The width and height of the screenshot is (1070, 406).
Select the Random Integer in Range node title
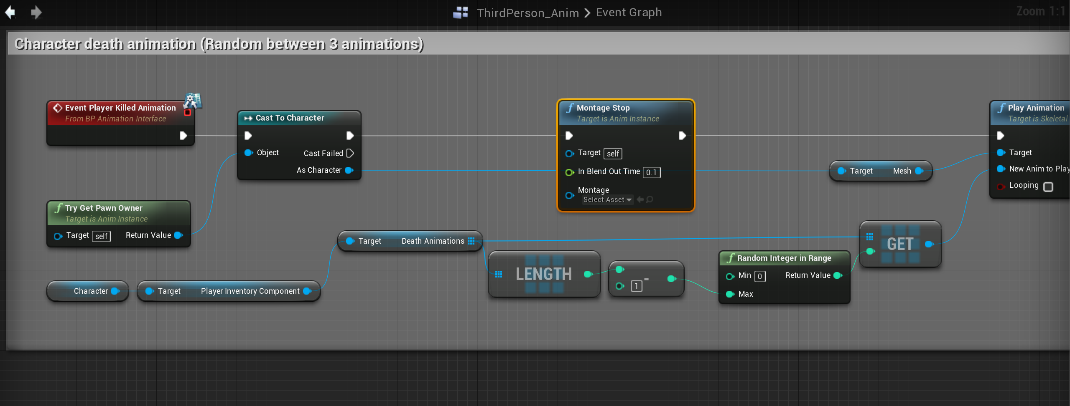point(784,258)
